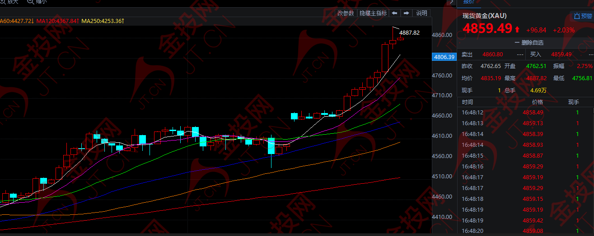Select the 报价 quote tab
This screenshot has width=594, height=236.
(469, 2)
